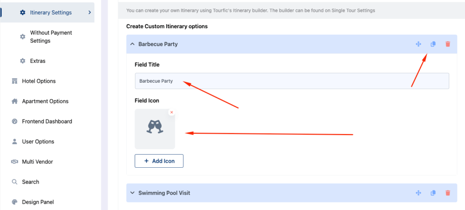Remove the field icon with red X

pyautogui.click(x=171, y=112)
